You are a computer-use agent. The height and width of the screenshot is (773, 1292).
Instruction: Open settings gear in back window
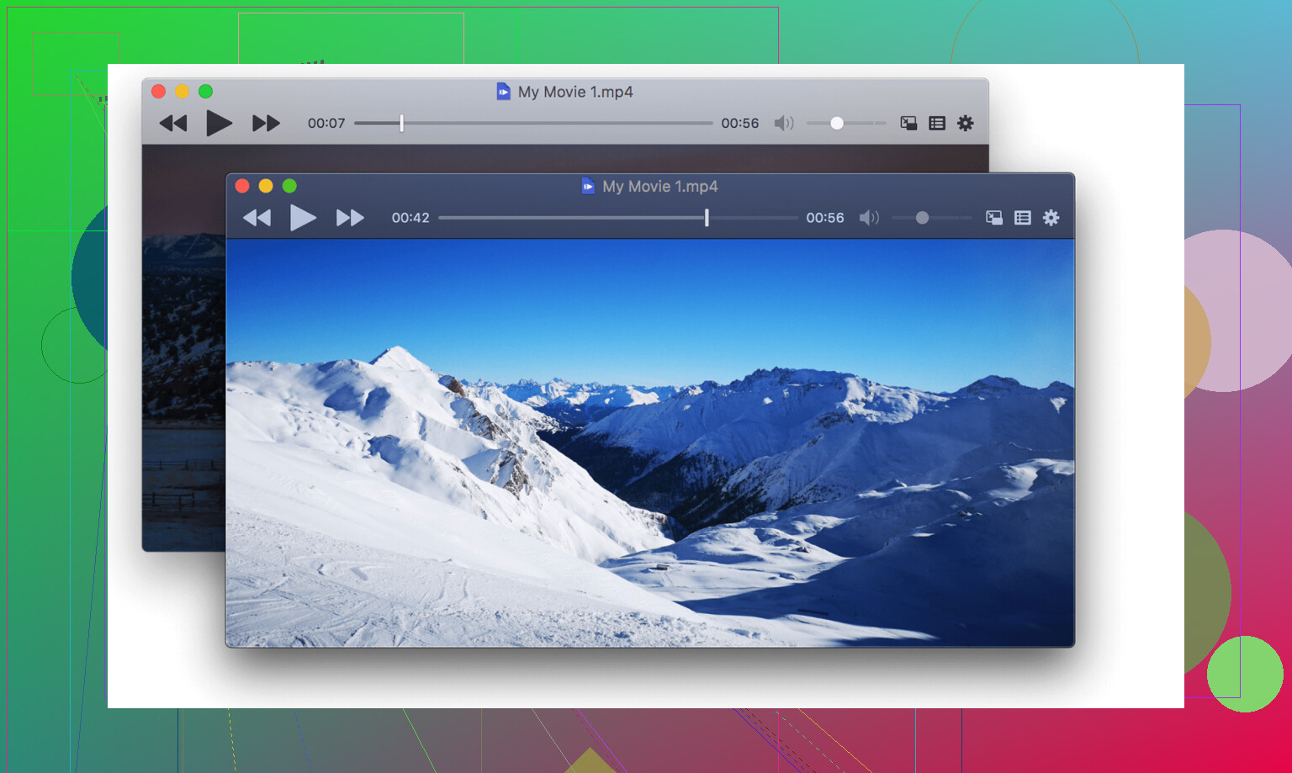coord(966,124)
